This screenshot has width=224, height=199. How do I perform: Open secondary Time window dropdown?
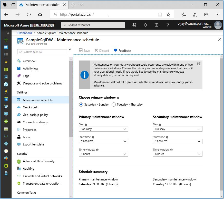tap(178, 154)
